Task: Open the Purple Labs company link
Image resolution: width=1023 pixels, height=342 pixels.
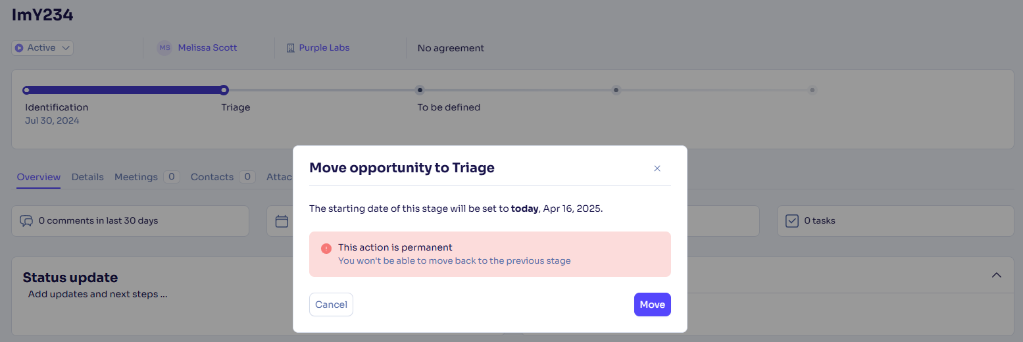Action: click(x=324, y=48)
